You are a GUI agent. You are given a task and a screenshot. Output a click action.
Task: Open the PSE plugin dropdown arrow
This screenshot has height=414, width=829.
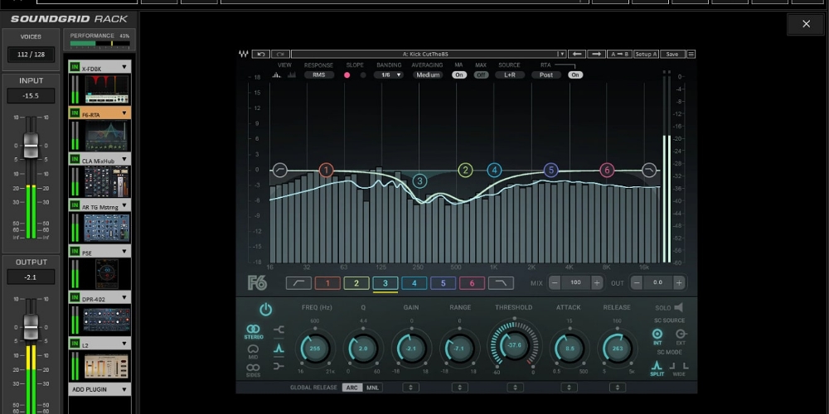coord(124,252)
